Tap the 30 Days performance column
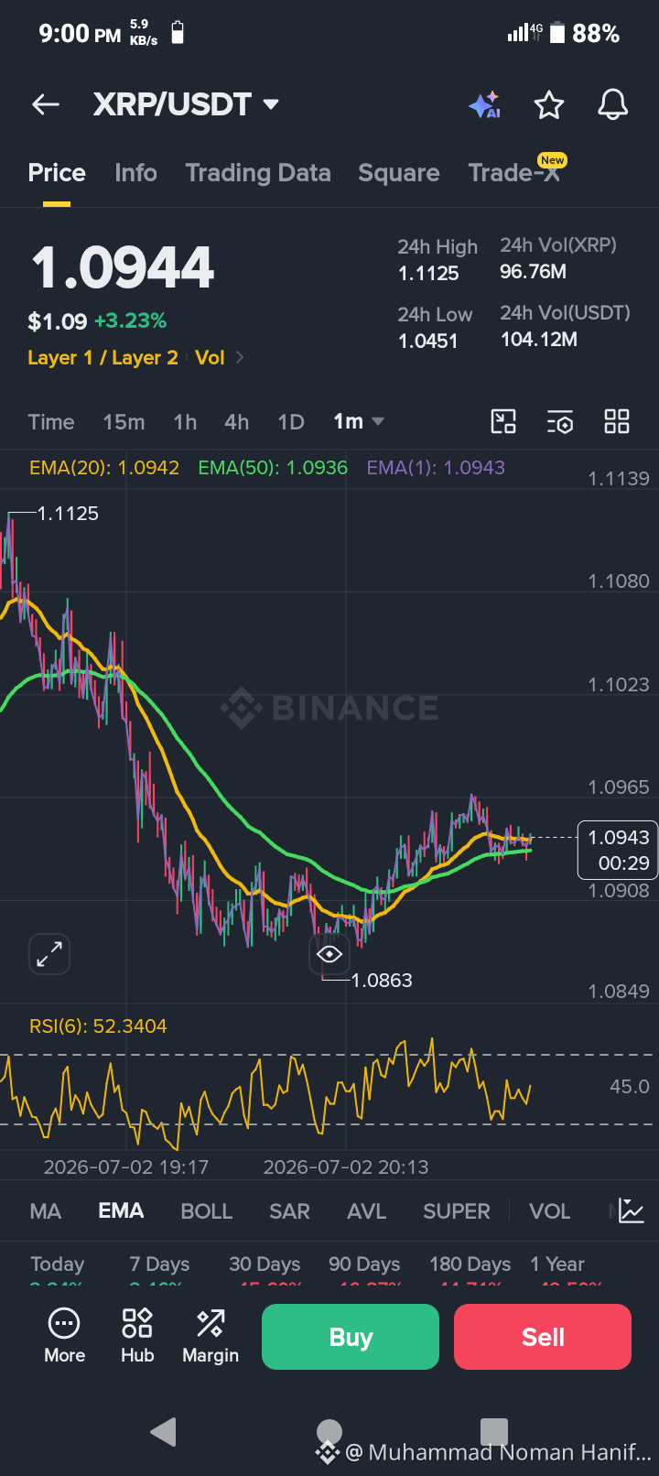This screenshot has width=659, height=1476. click(265, 1269)
